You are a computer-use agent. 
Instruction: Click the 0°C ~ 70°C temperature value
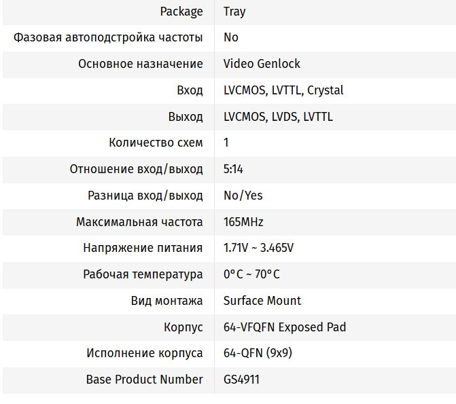[251, 274]
